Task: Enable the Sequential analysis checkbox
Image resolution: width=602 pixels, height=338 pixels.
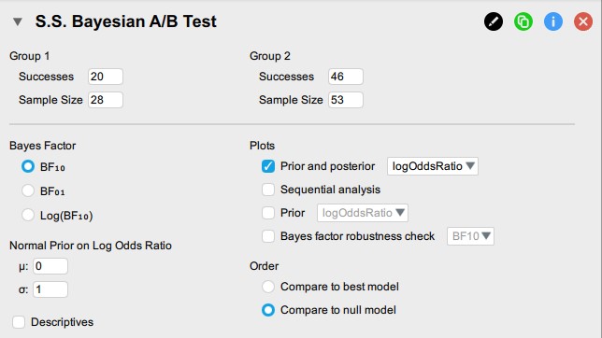Action: [268, 190]
